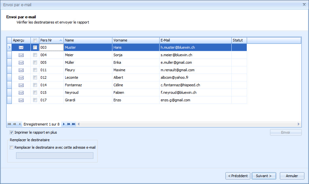Click the Suivant button

(263, 176)
